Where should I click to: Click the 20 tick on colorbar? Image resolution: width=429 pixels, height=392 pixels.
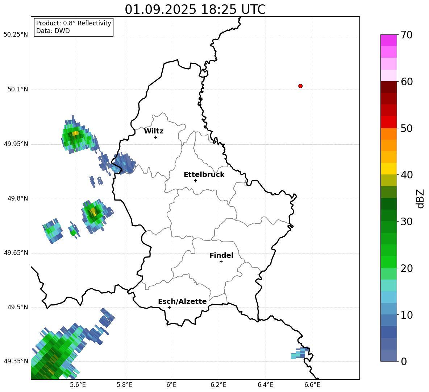click(407, 268)
